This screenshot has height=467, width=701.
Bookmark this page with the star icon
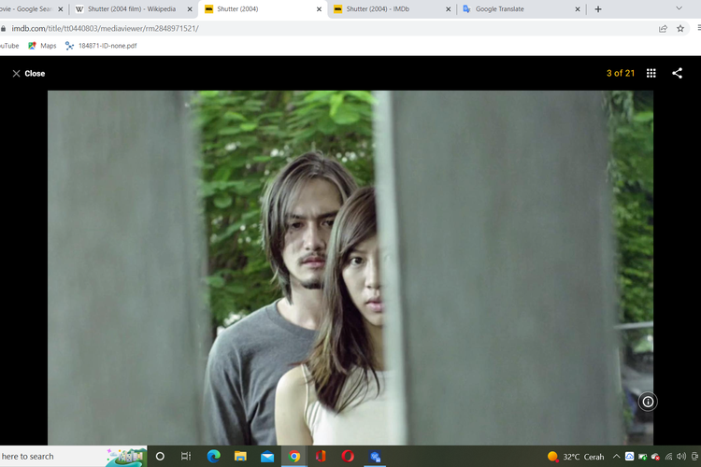click(680, 28)
